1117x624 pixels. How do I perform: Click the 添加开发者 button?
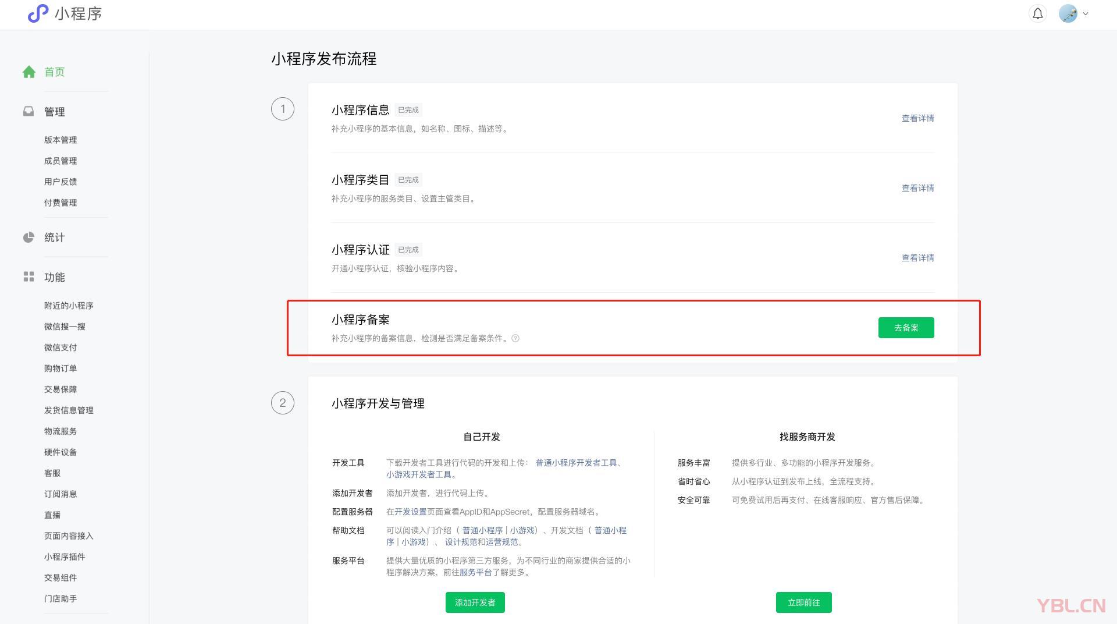point(475,602)
